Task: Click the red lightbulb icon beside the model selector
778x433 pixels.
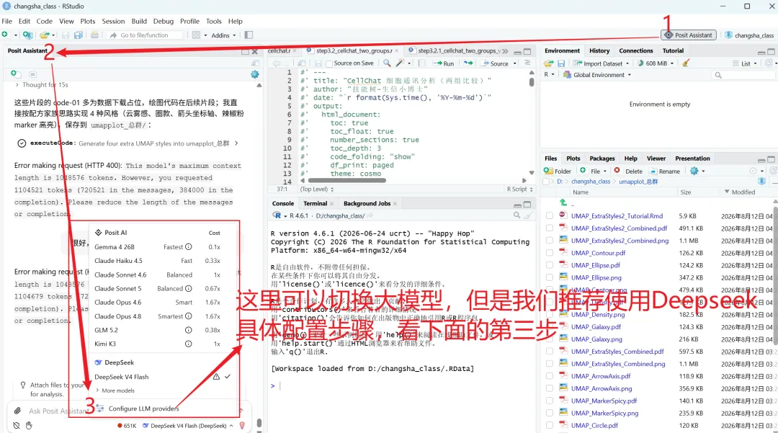Action: (x=242, y=426)
